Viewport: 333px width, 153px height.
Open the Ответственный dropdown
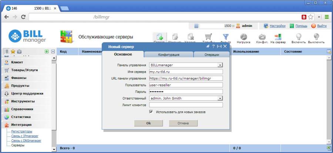click(220, 98)
